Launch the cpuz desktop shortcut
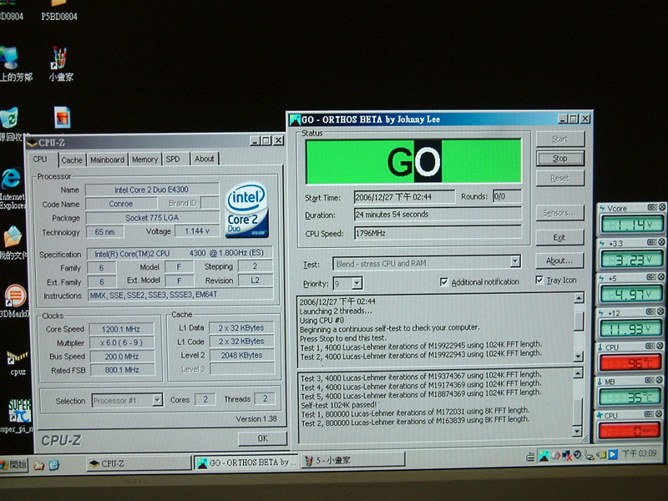Viewport: 668px width, 501px height. pyautogui.click(x=17, y=362)
